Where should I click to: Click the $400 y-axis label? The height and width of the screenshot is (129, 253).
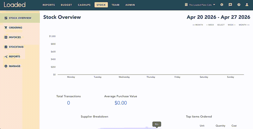pos(53,59)
